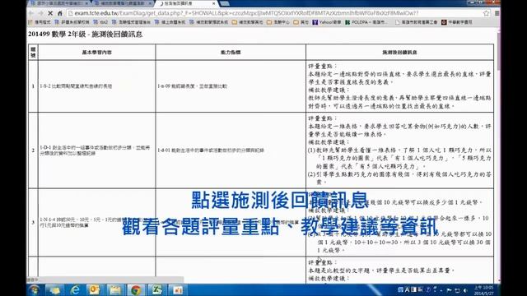This screenshot has height=296, width=527.
Task: Click the middle table column header
Action: pos(231,53)
